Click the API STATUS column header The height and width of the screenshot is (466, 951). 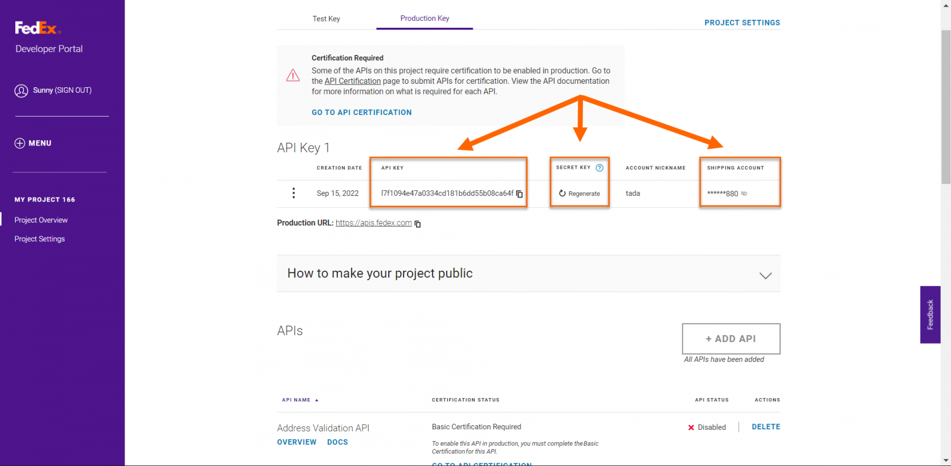[712, 400]
